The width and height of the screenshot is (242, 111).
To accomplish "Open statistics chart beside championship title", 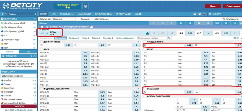I will (x=91, y=27).
